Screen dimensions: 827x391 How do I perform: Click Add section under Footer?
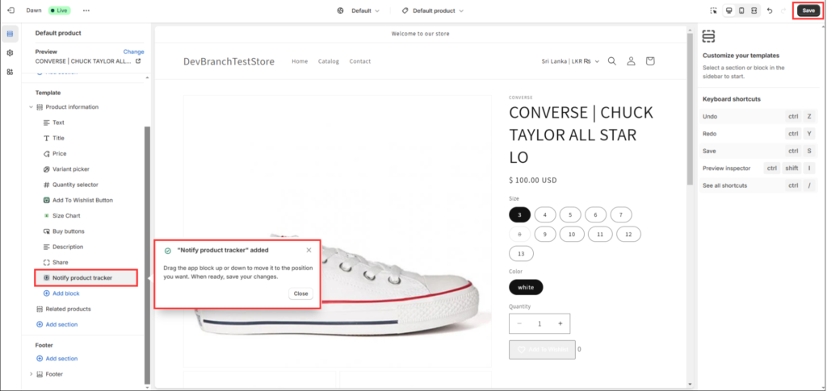click(x=57, y=359)
